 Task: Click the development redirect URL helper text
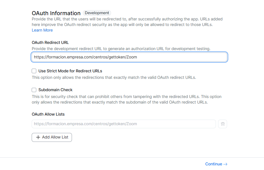click(x=121, y=49)
